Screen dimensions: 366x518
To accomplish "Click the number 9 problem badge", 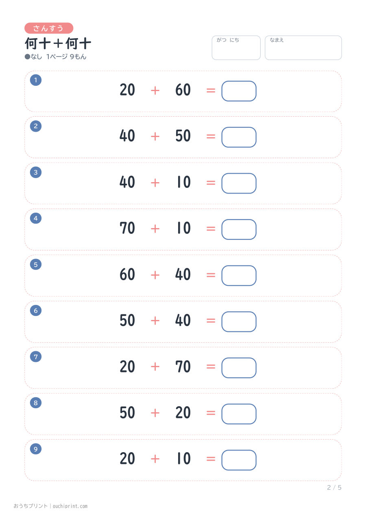I will point(36,449).
